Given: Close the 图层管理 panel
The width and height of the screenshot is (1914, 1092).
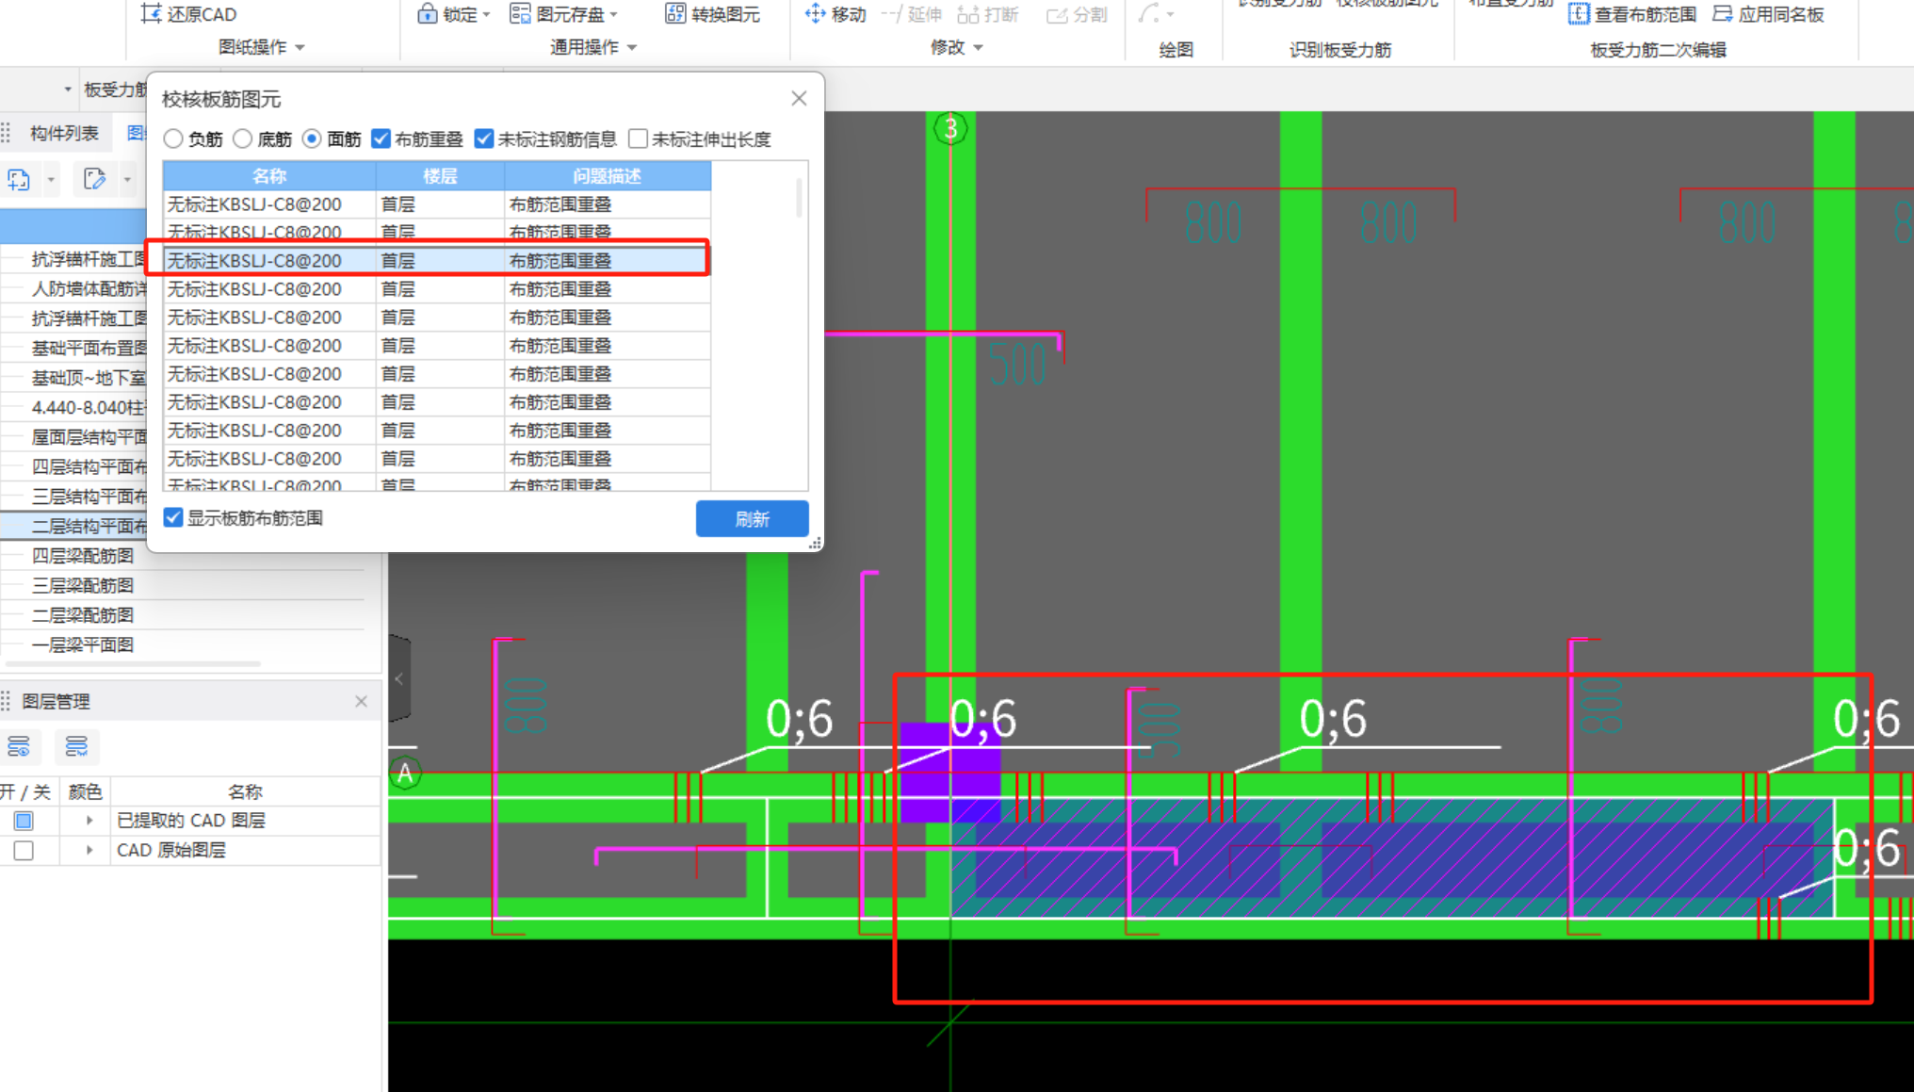Looking at the screenshot, I should [x=361, y=701].
